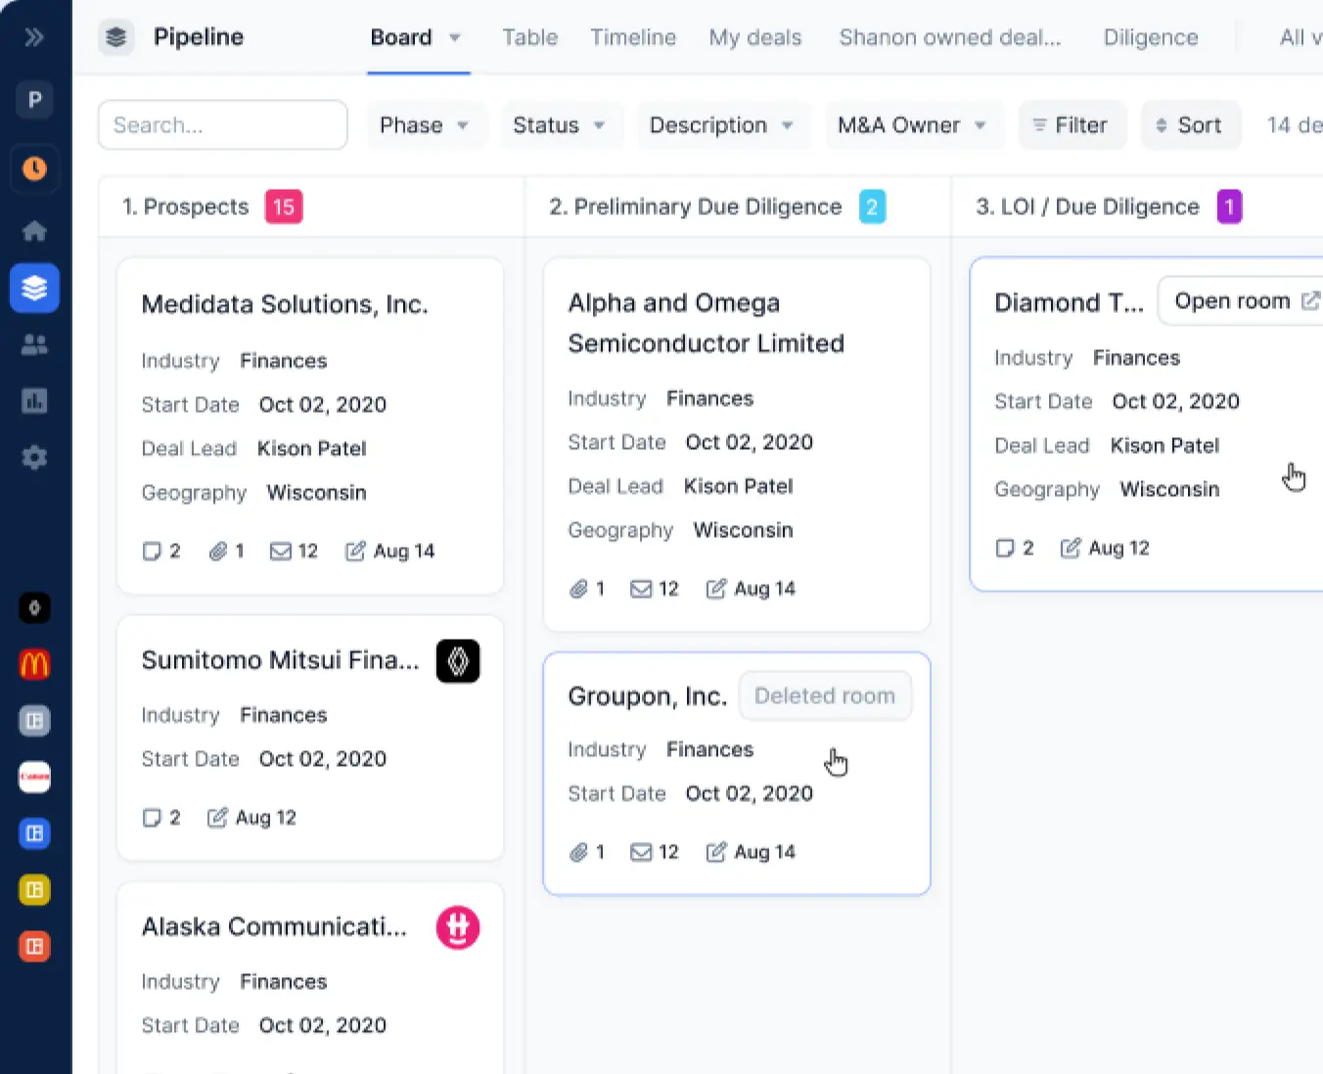Open the Contacts people icon in sidebar
The image size is (1323, 1074).
(34, 344)
